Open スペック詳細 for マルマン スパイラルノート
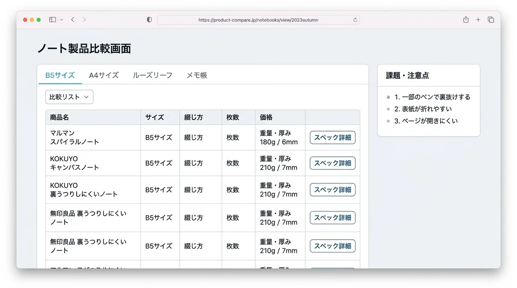 tap(332, 138)
